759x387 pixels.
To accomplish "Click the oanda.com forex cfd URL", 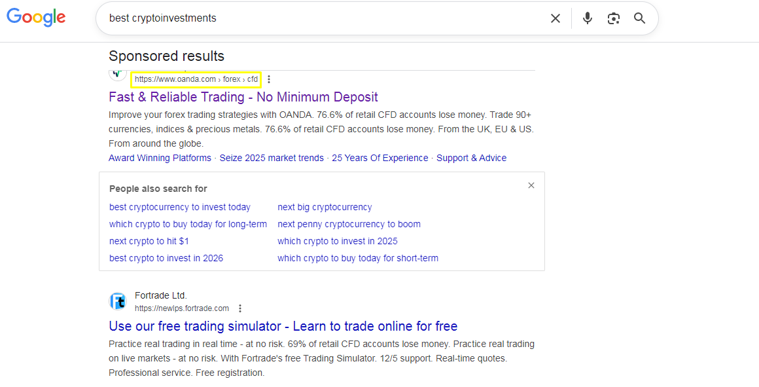I will coord(196,79).
